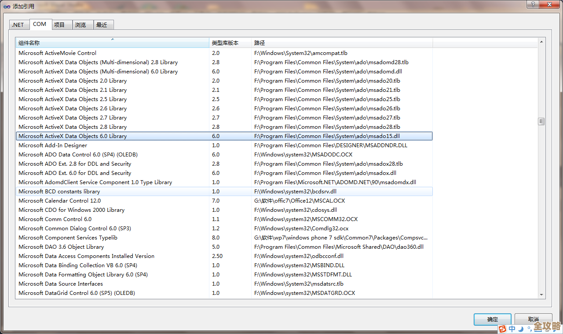Click the moon icon on Sogou toolbar
The height and width of the screenshot is (334, 563).
tap(521, 328)
